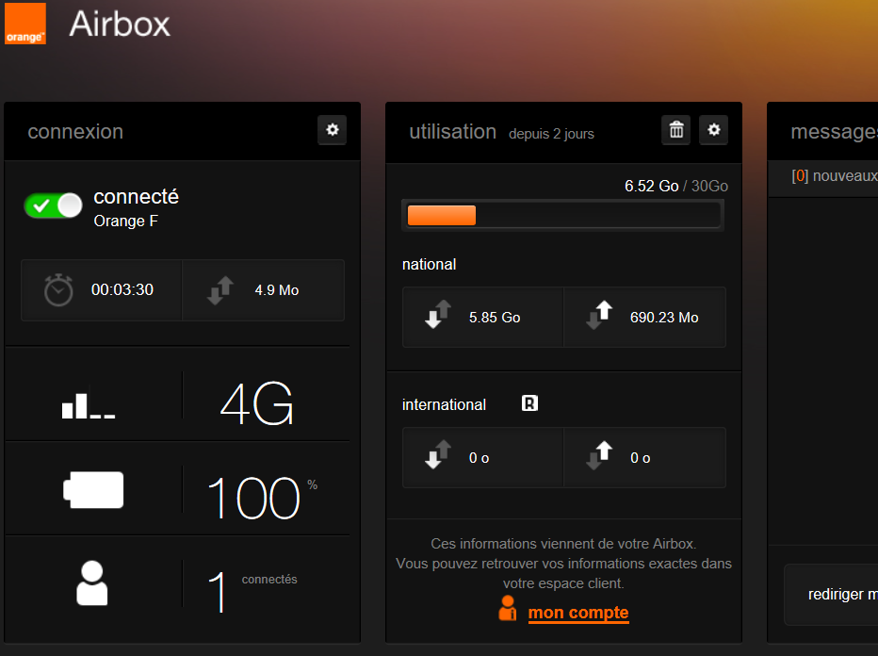This screenshot has height=656, width=878.
Task: Click the orange person icon beside mon compte
Action: [x=508, y=610]
